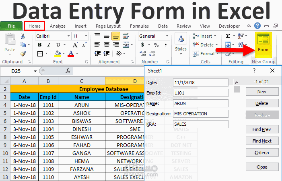Apply Accounting dollar number format
Viewport: 282px width, 181px height.
(143, 45)
